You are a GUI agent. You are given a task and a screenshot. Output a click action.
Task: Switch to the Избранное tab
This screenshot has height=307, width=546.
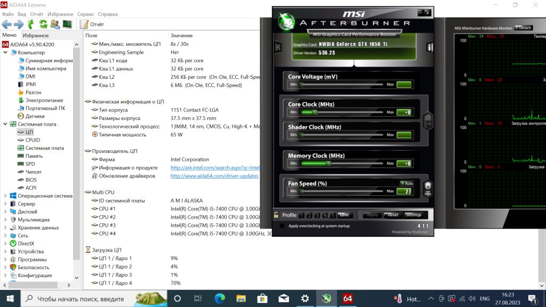[36, 35]
